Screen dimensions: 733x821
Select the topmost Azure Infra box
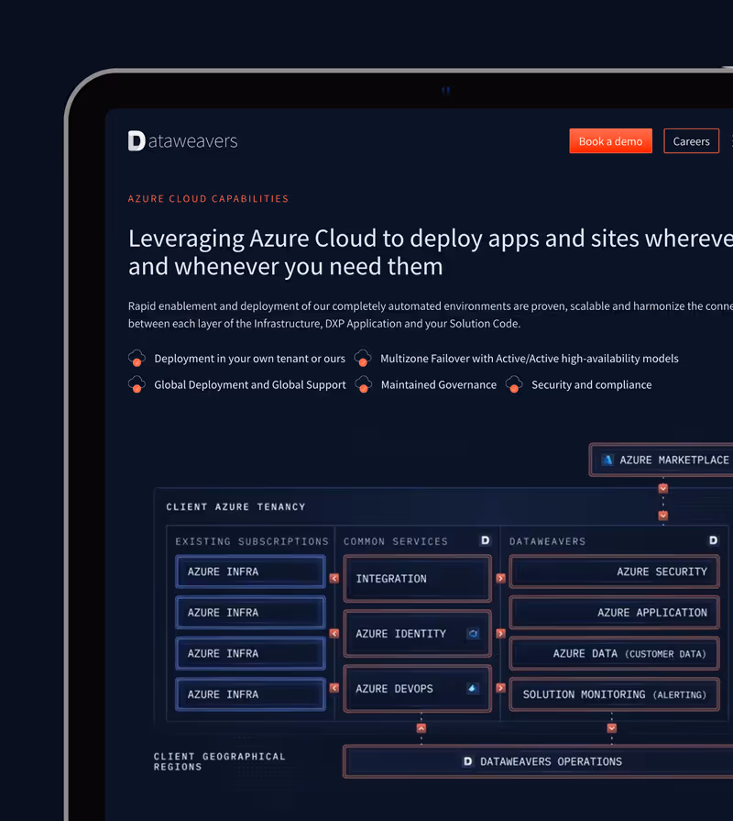[250, 571]
